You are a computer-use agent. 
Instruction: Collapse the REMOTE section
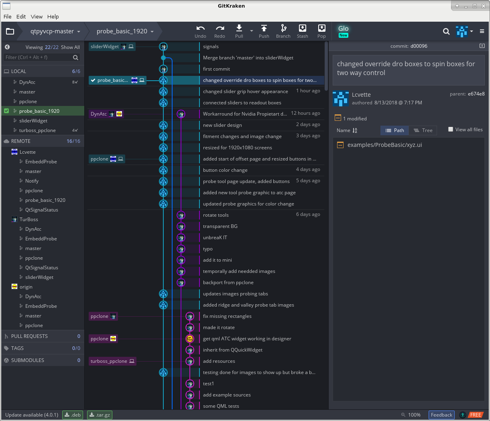(43, 141)
